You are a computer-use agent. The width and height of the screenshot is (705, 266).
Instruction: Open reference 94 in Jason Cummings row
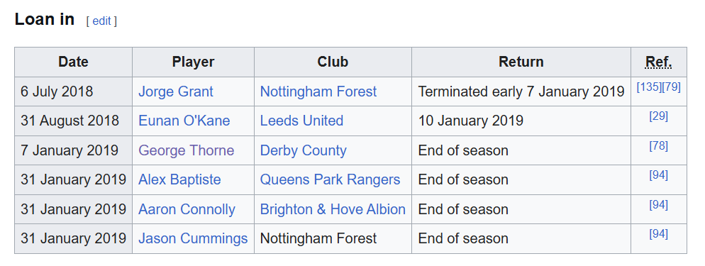tap(659, 234)
